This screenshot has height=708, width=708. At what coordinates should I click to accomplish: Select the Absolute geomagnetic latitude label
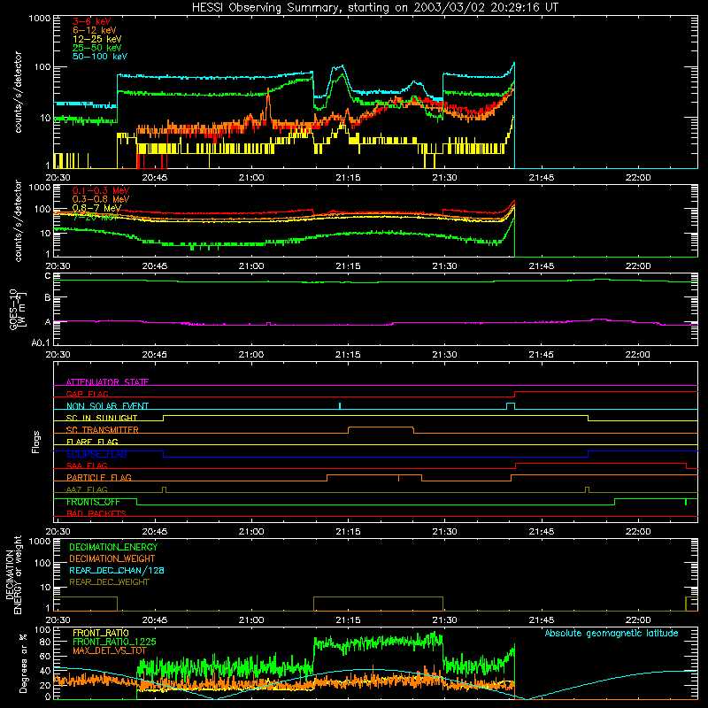click(x=612, y=634)
